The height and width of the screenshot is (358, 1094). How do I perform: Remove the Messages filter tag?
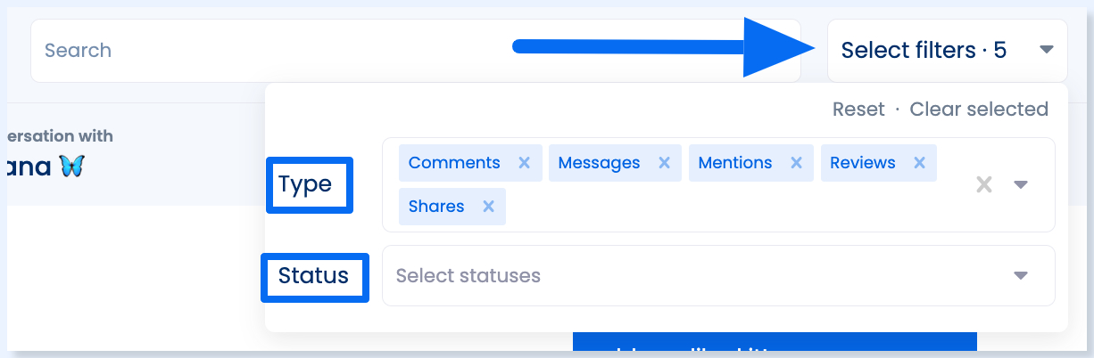click(664, 163)
